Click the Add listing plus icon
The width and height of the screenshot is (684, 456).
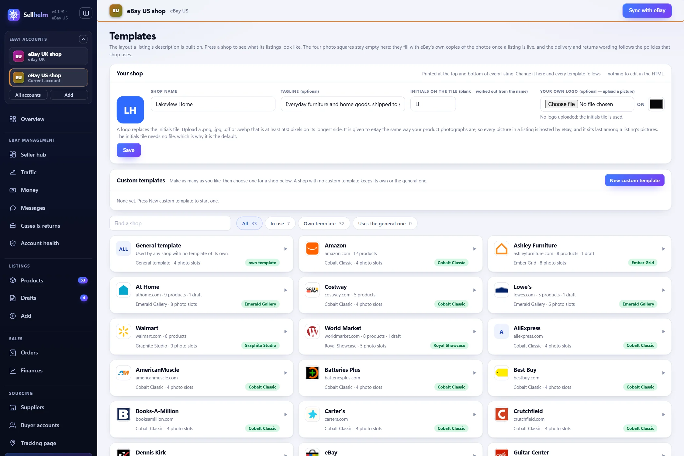coord(13,316)
